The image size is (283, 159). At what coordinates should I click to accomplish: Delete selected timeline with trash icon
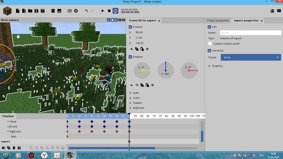click(14, 148)
